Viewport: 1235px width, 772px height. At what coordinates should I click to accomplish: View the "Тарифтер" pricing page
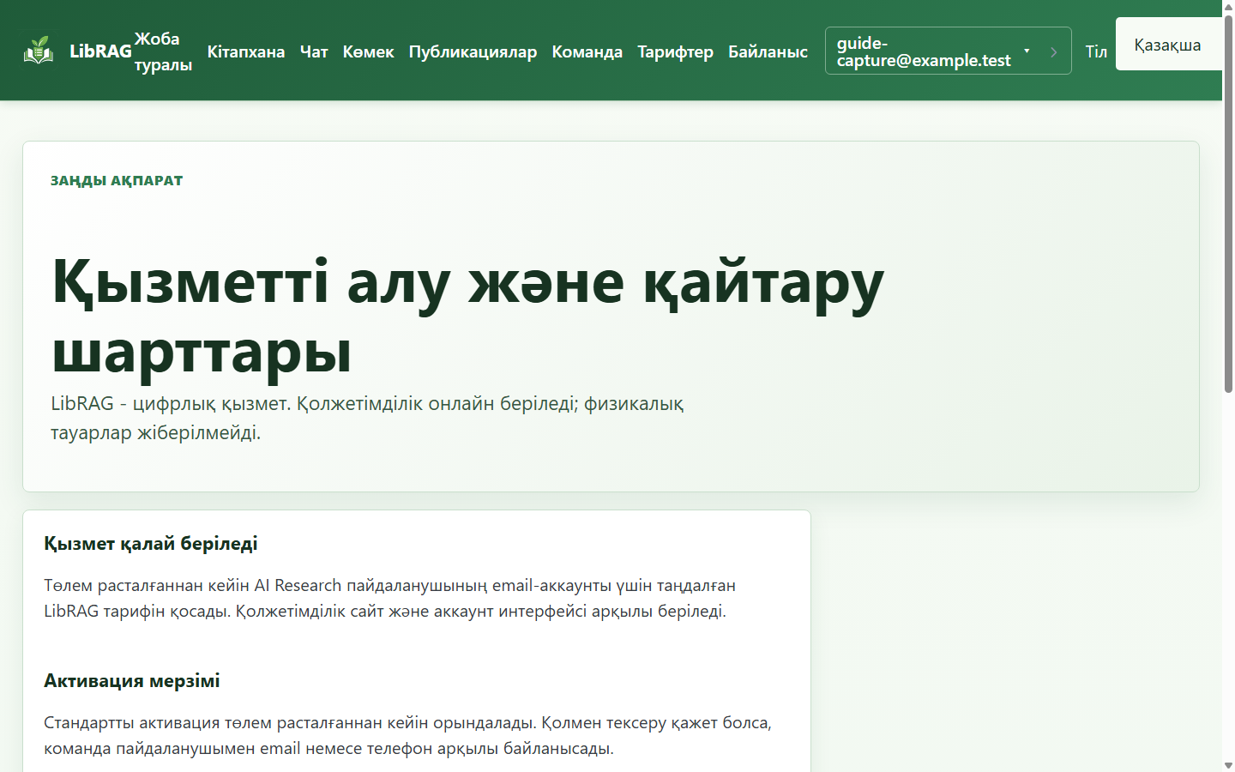(x=676, y=51)
